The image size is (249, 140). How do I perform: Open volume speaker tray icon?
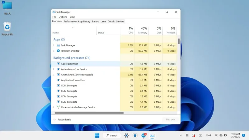(x=221, y=135)
